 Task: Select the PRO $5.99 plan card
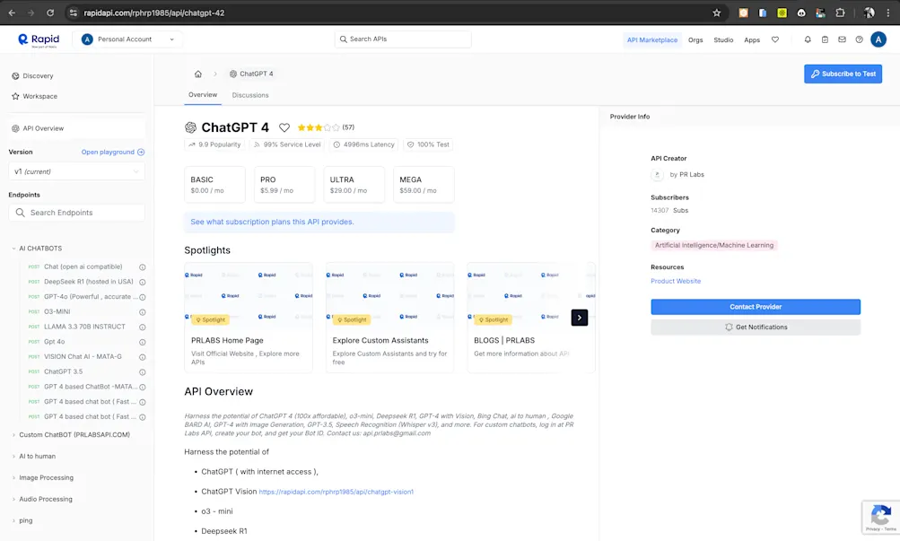[284, 185]
